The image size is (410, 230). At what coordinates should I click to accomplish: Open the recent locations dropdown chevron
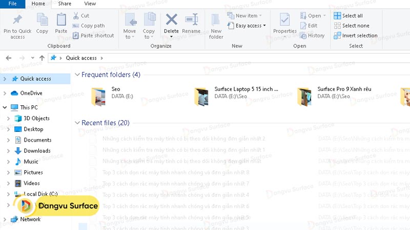click(x=32, y=58)
